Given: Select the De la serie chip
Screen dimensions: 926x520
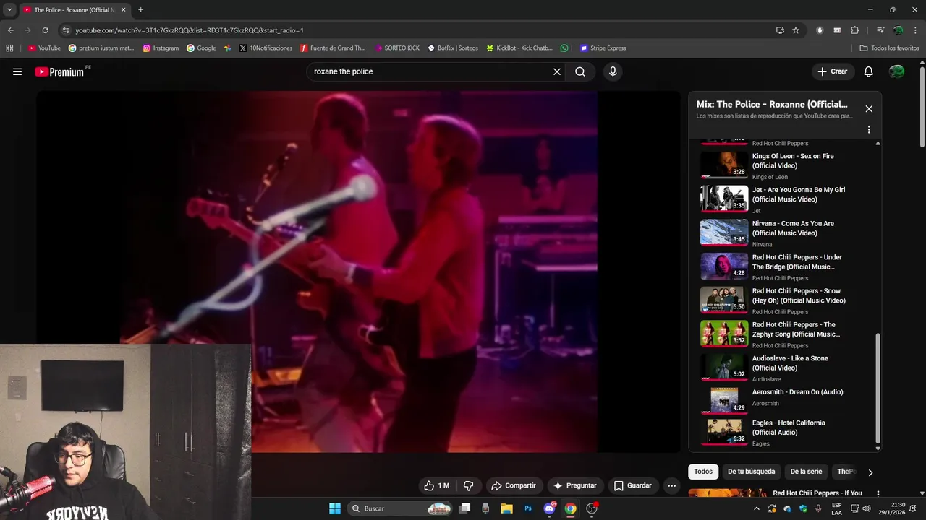Looking at the screenshot, I should coord(806,472).
